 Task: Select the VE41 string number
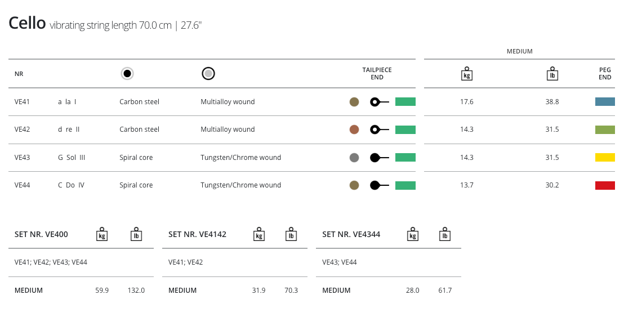click(x=22, y=102)
